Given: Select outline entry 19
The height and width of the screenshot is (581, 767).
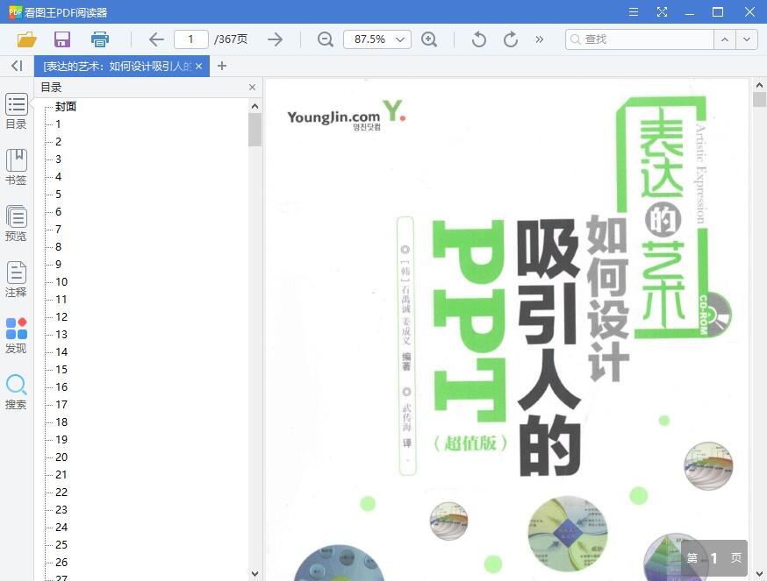Looking at the screenshot, I should tap(61, 439).
